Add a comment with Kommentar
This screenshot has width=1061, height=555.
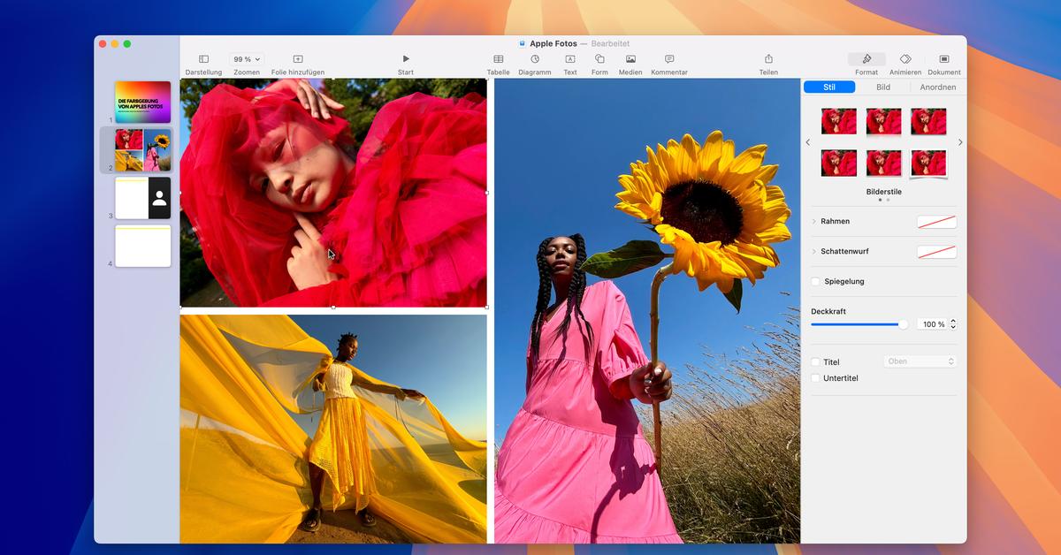point(669,65)
